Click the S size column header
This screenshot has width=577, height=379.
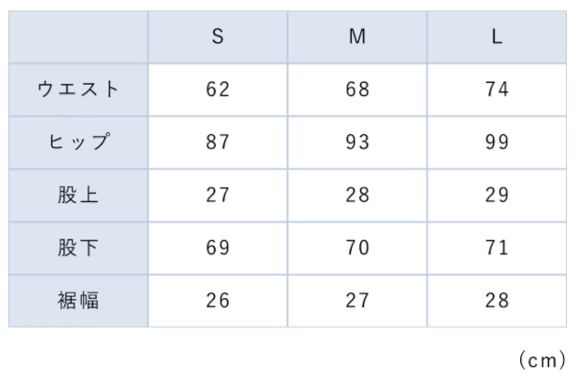click(218, 37)
